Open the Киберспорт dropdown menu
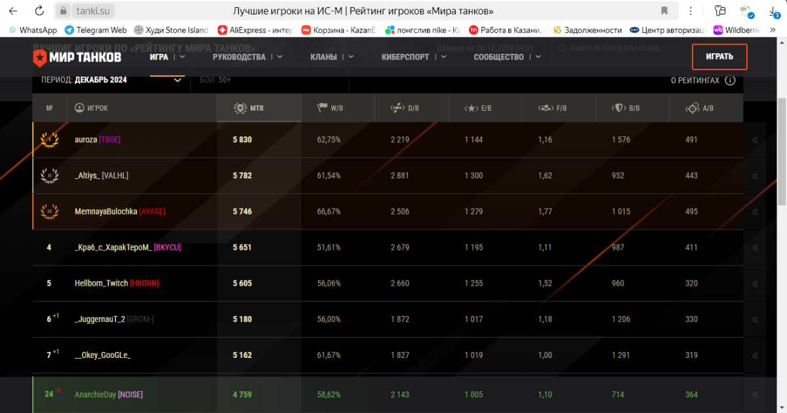Viewport: 787px width, 413px height. tap(414, 57)
